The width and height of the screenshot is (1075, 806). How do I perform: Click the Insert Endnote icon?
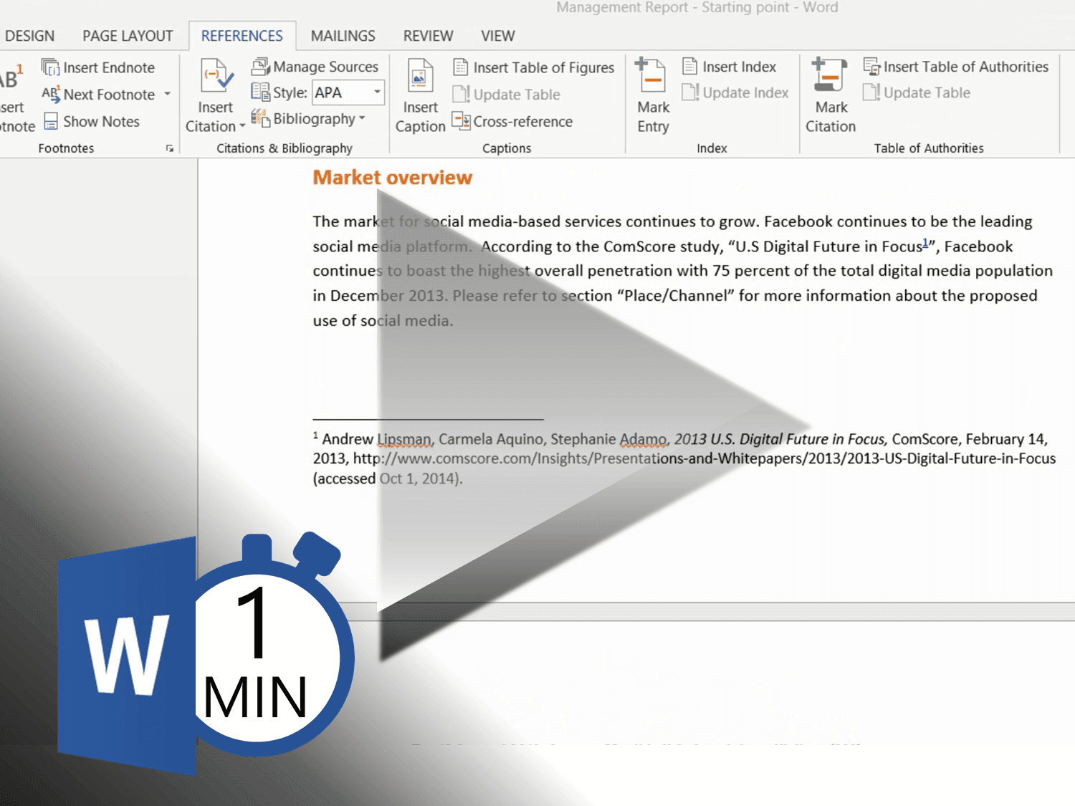point(50,67)
